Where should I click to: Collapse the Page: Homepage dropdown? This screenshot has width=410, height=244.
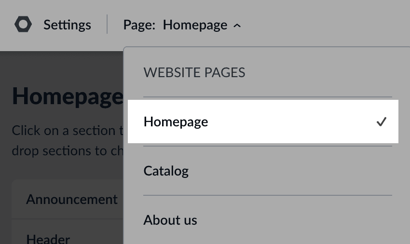[182, 25]
